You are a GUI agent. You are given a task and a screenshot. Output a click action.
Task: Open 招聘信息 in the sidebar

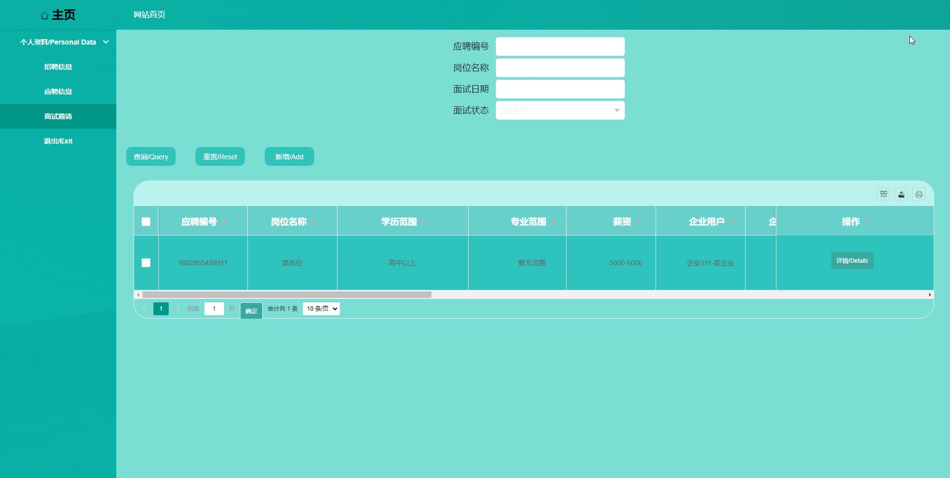point(58,67)
